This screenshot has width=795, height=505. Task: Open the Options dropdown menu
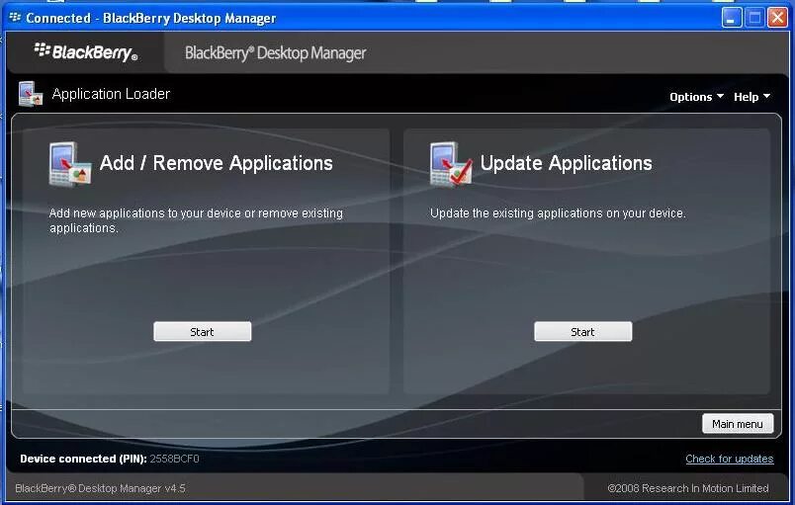pyautogui.click(x=697, y=97)
